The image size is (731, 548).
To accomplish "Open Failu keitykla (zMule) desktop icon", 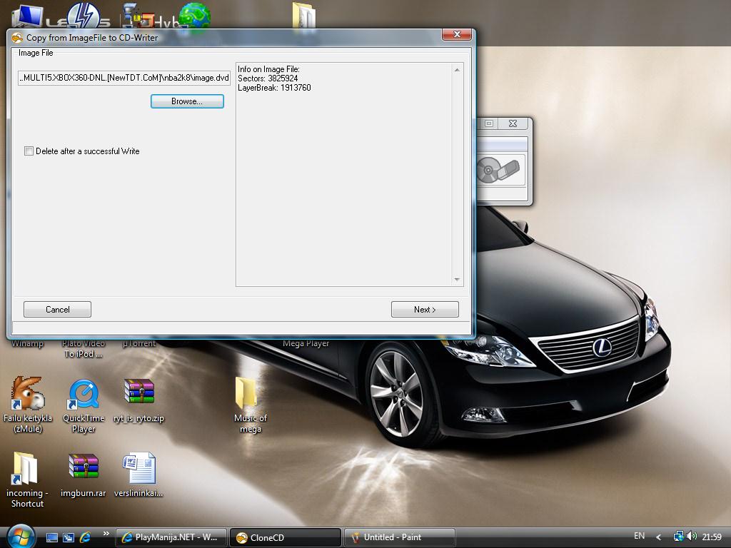I will (28, 405).
